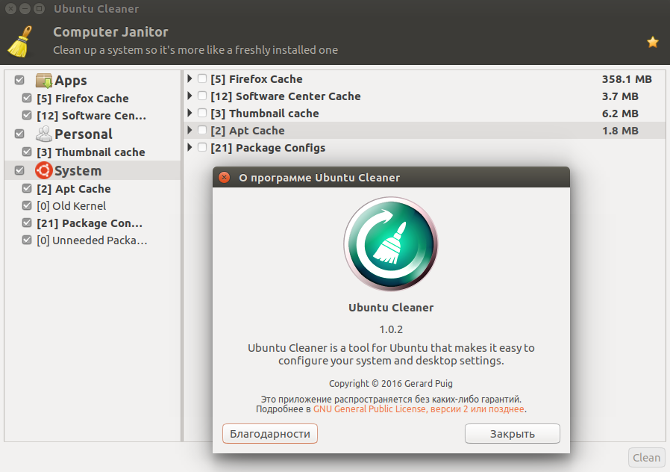Toggle the Apps category checkbox
670x472 pixels.
point(19,80)
